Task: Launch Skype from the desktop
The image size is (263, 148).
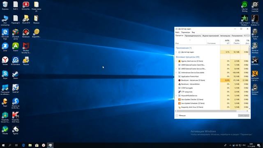Action: pyautogui.click(x=5, y=75)
